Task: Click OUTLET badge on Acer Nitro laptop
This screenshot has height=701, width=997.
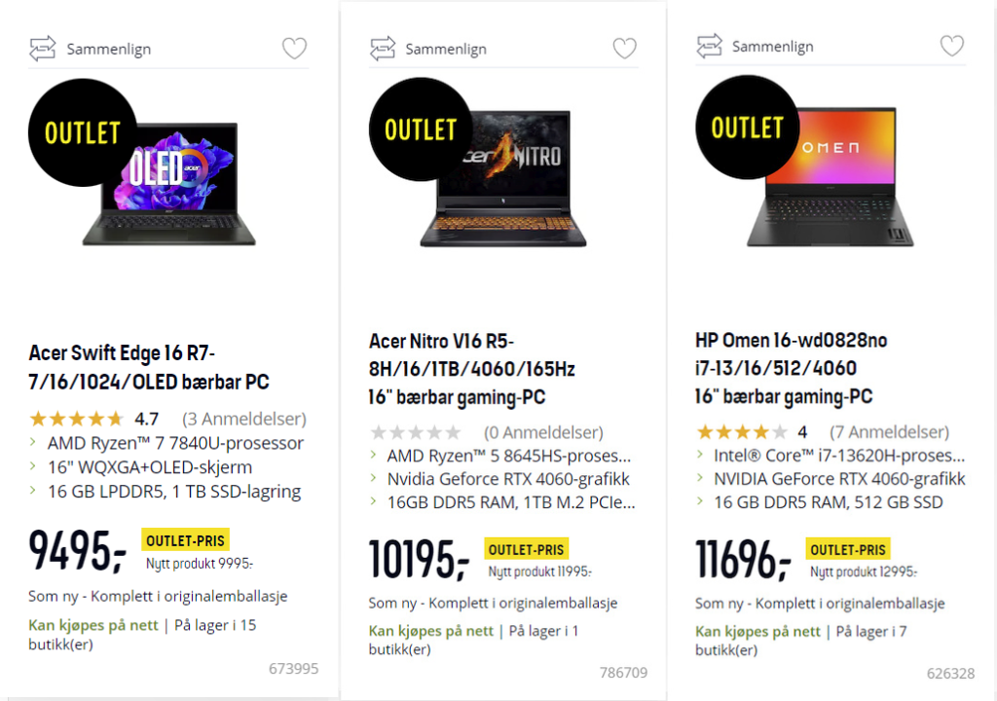Action: point(421,129)
